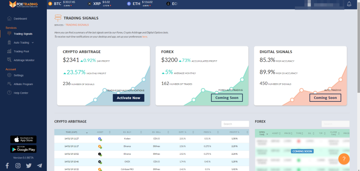The height and width of the screenshot is (171, 360).
Task: Click the Help Center question icon
Action: pos(9,93)
